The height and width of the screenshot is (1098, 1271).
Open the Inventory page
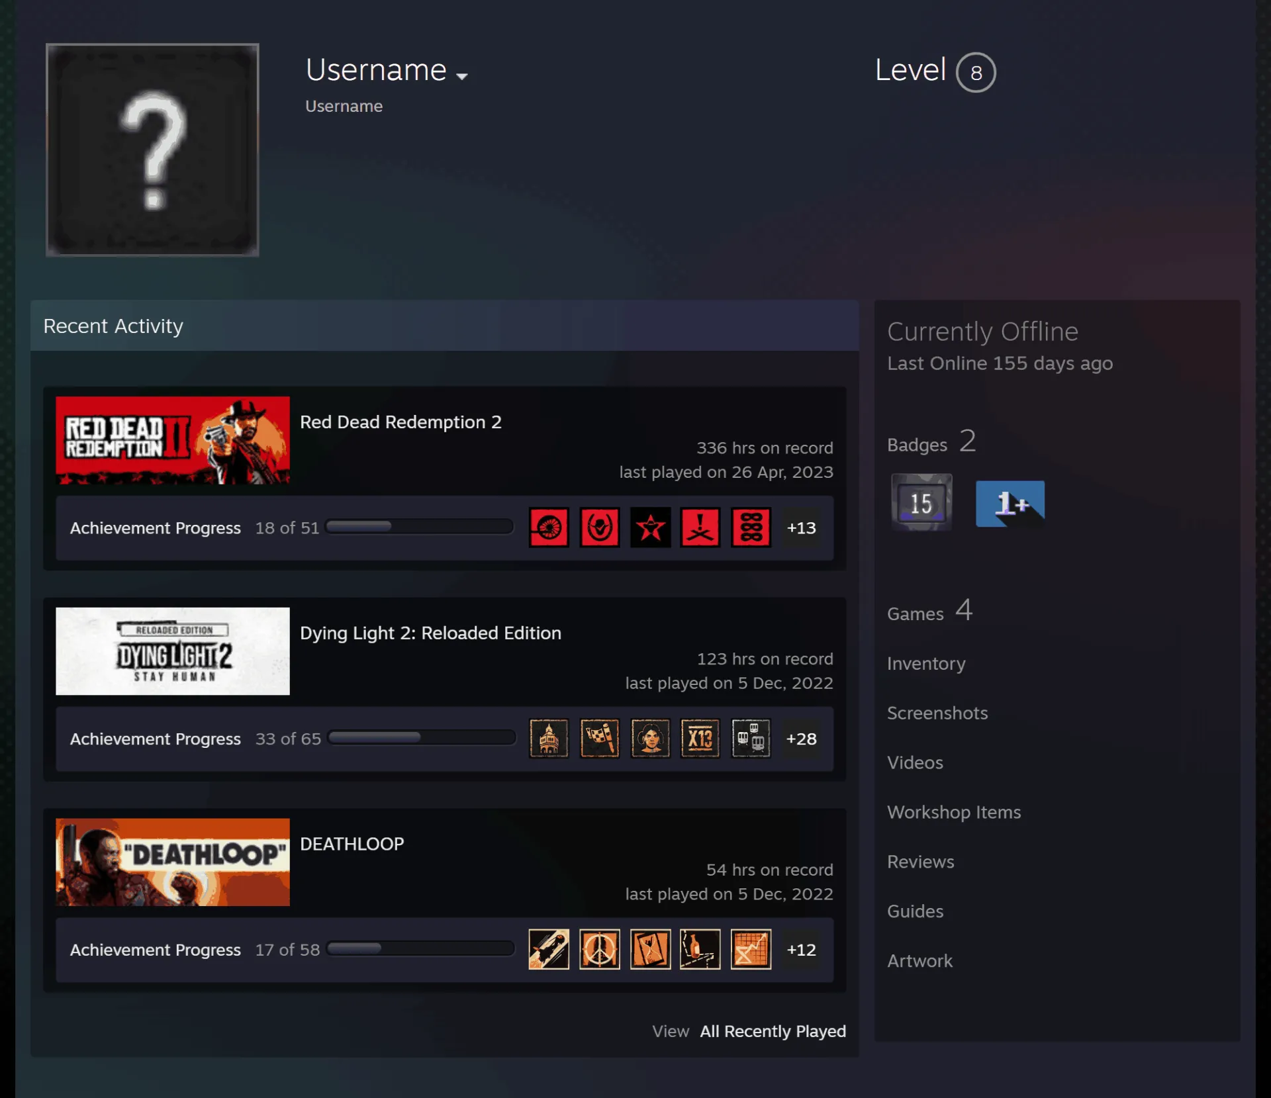click(926, 663)
